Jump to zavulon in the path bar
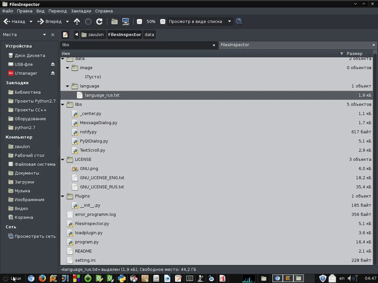This screenshot has width=378, height=283. [93, 35]
